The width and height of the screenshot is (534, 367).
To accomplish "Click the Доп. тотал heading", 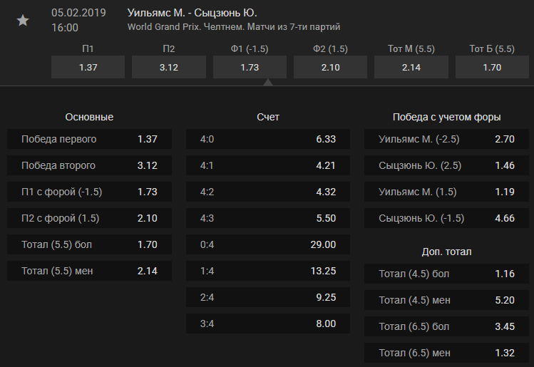I will (x=446, y=252).
